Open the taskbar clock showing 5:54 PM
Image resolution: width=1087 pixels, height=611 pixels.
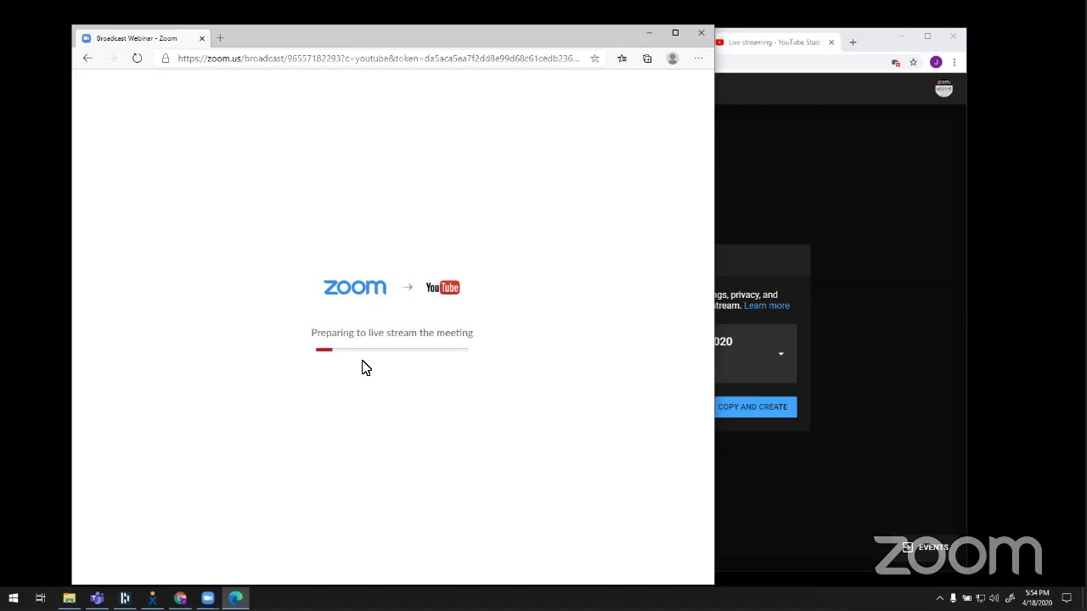[1037, 598]
